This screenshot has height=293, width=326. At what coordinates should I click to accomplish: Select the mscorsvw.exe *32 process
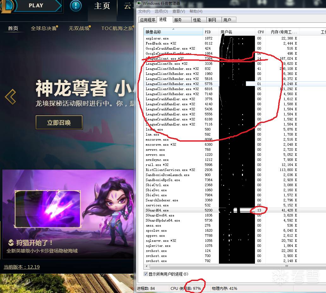pos(235,144)
